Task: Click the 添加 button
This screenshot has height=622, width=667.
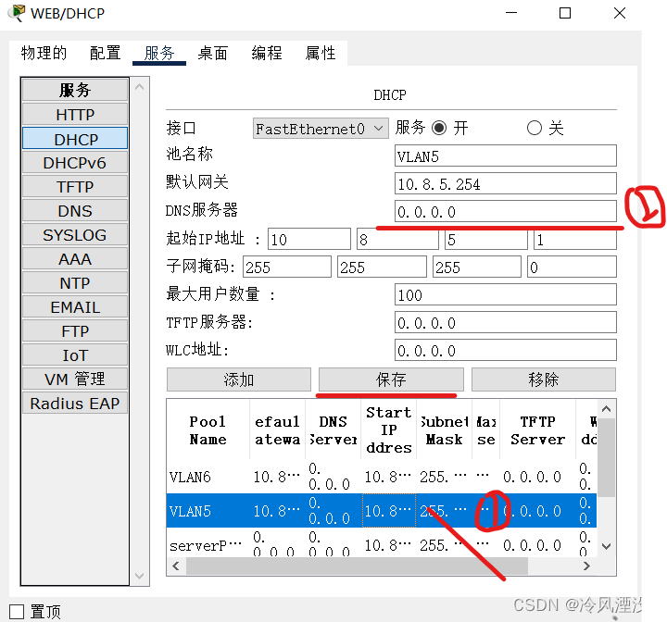Action: (239, 379)
